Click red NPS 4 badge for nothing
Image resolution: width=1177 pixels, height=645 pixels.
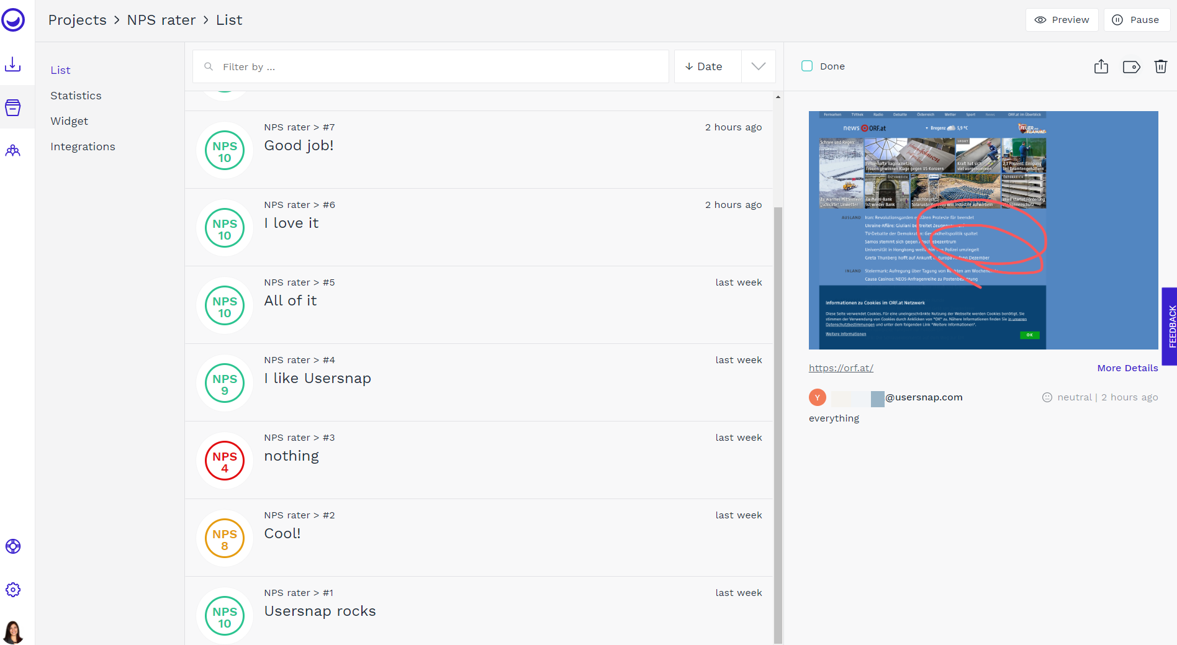click(x=225, y=461)
